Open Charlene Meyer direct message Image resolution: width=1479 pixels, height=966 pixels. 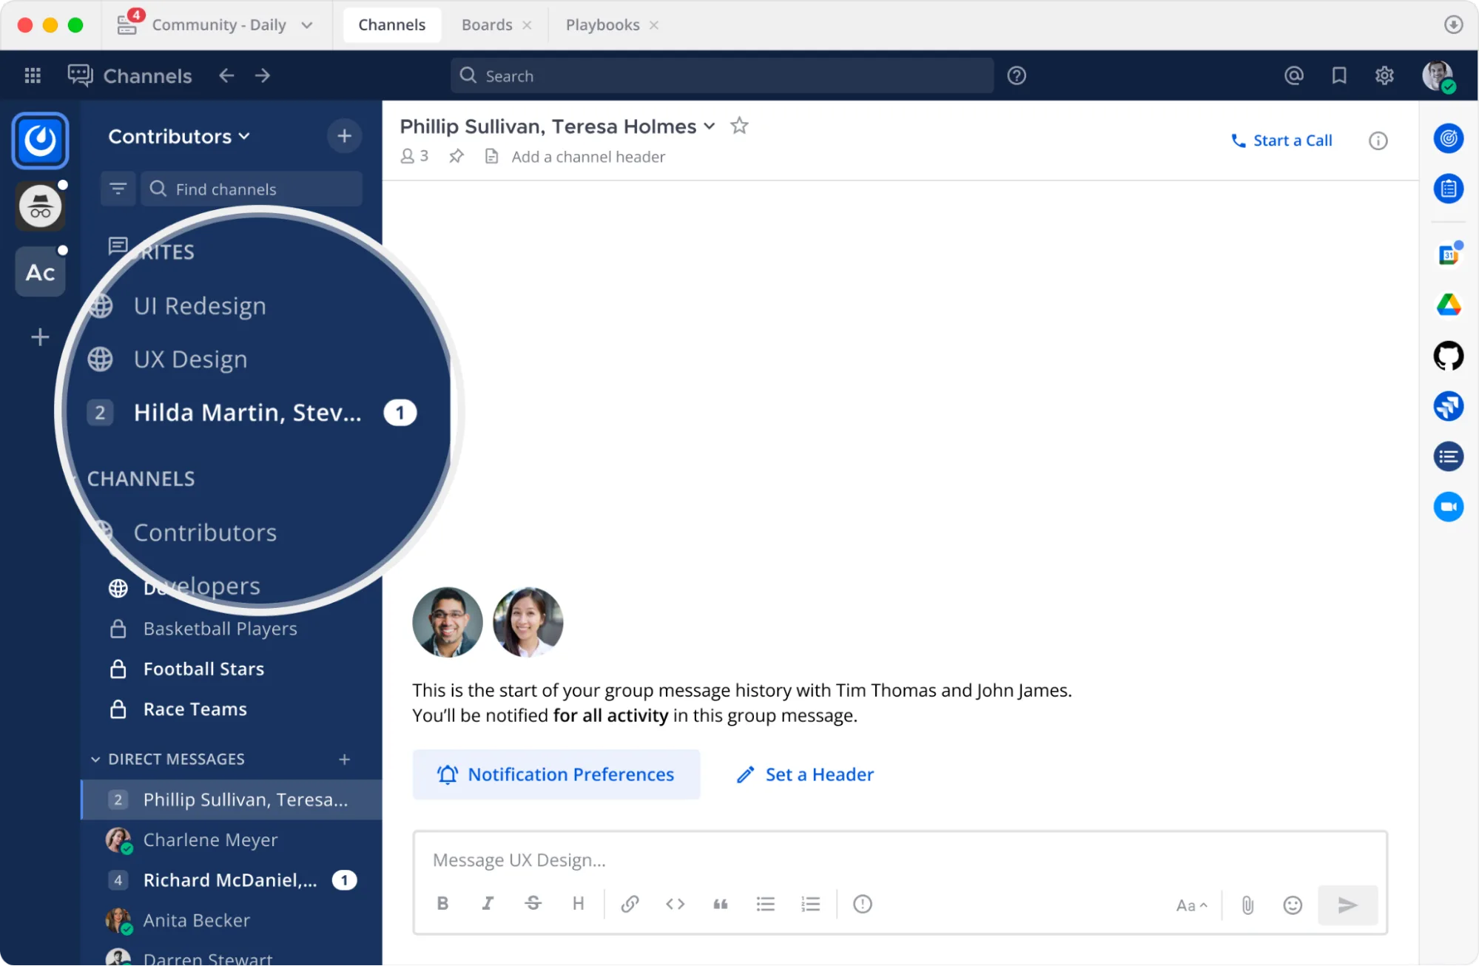click(x=231, y=840)
